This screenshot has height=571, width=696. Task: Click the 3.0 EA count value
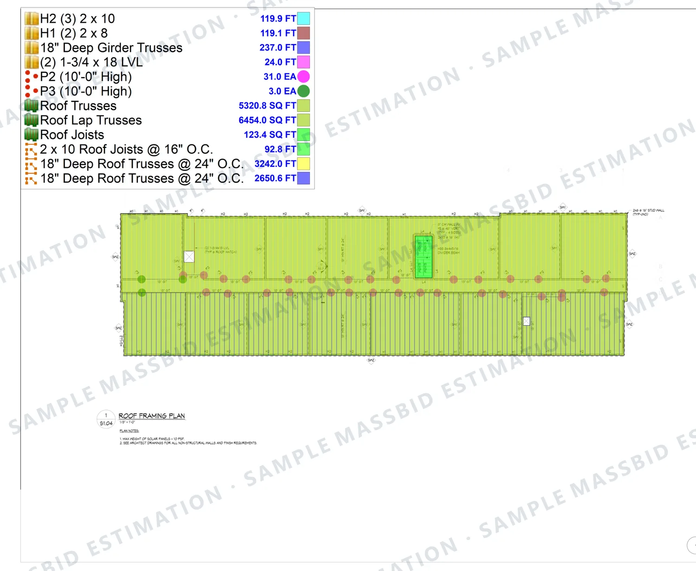(282, 91)
